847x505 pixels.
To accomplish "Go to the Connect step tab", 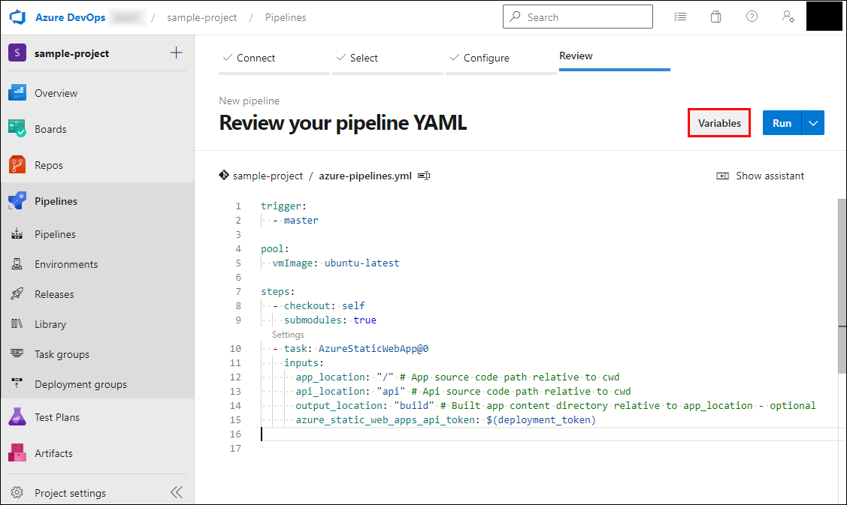I will coord(274,59).
